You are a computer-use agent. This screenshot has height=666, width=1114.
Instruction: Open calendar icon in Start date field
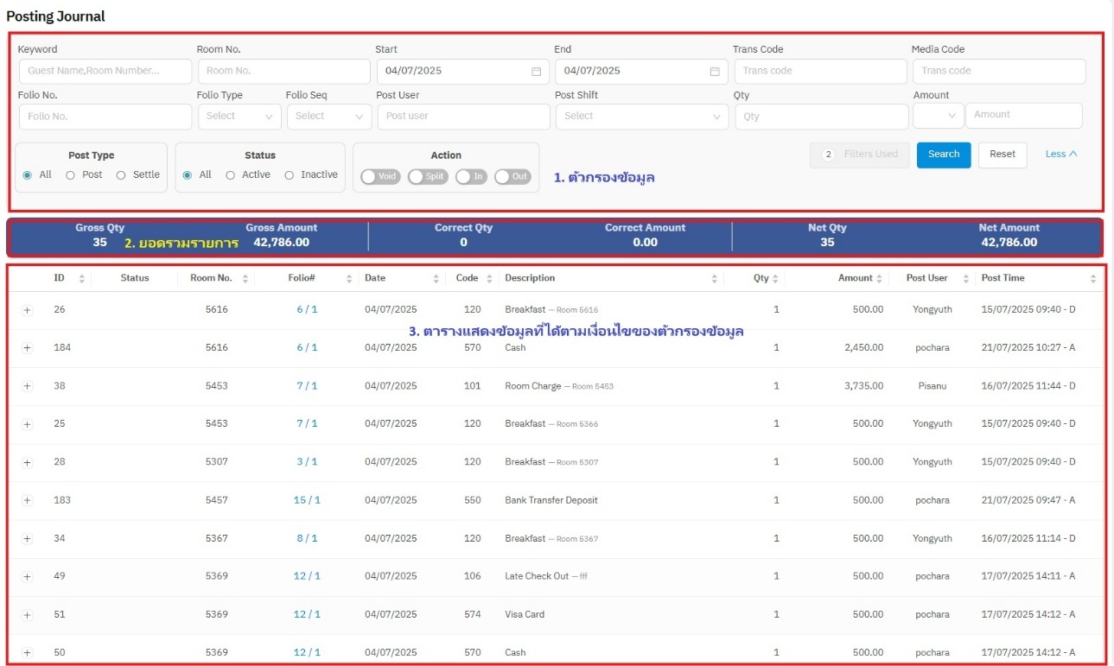pyautogui.click(x=536, y=72)
